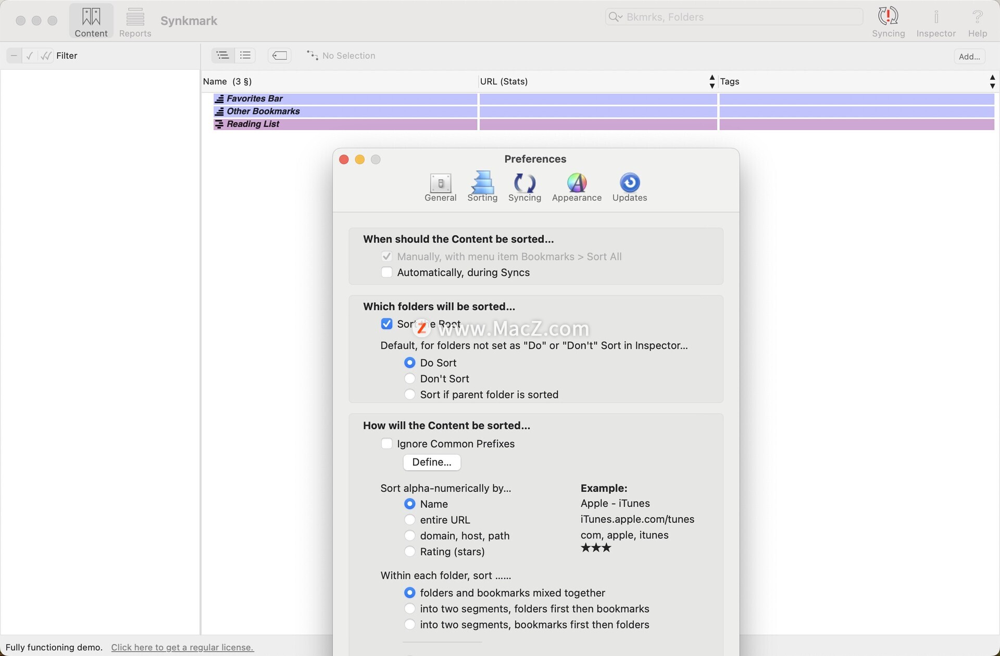Switch to the Sorting preferences tab
The image size is (1000, 656).
point(482,187)
